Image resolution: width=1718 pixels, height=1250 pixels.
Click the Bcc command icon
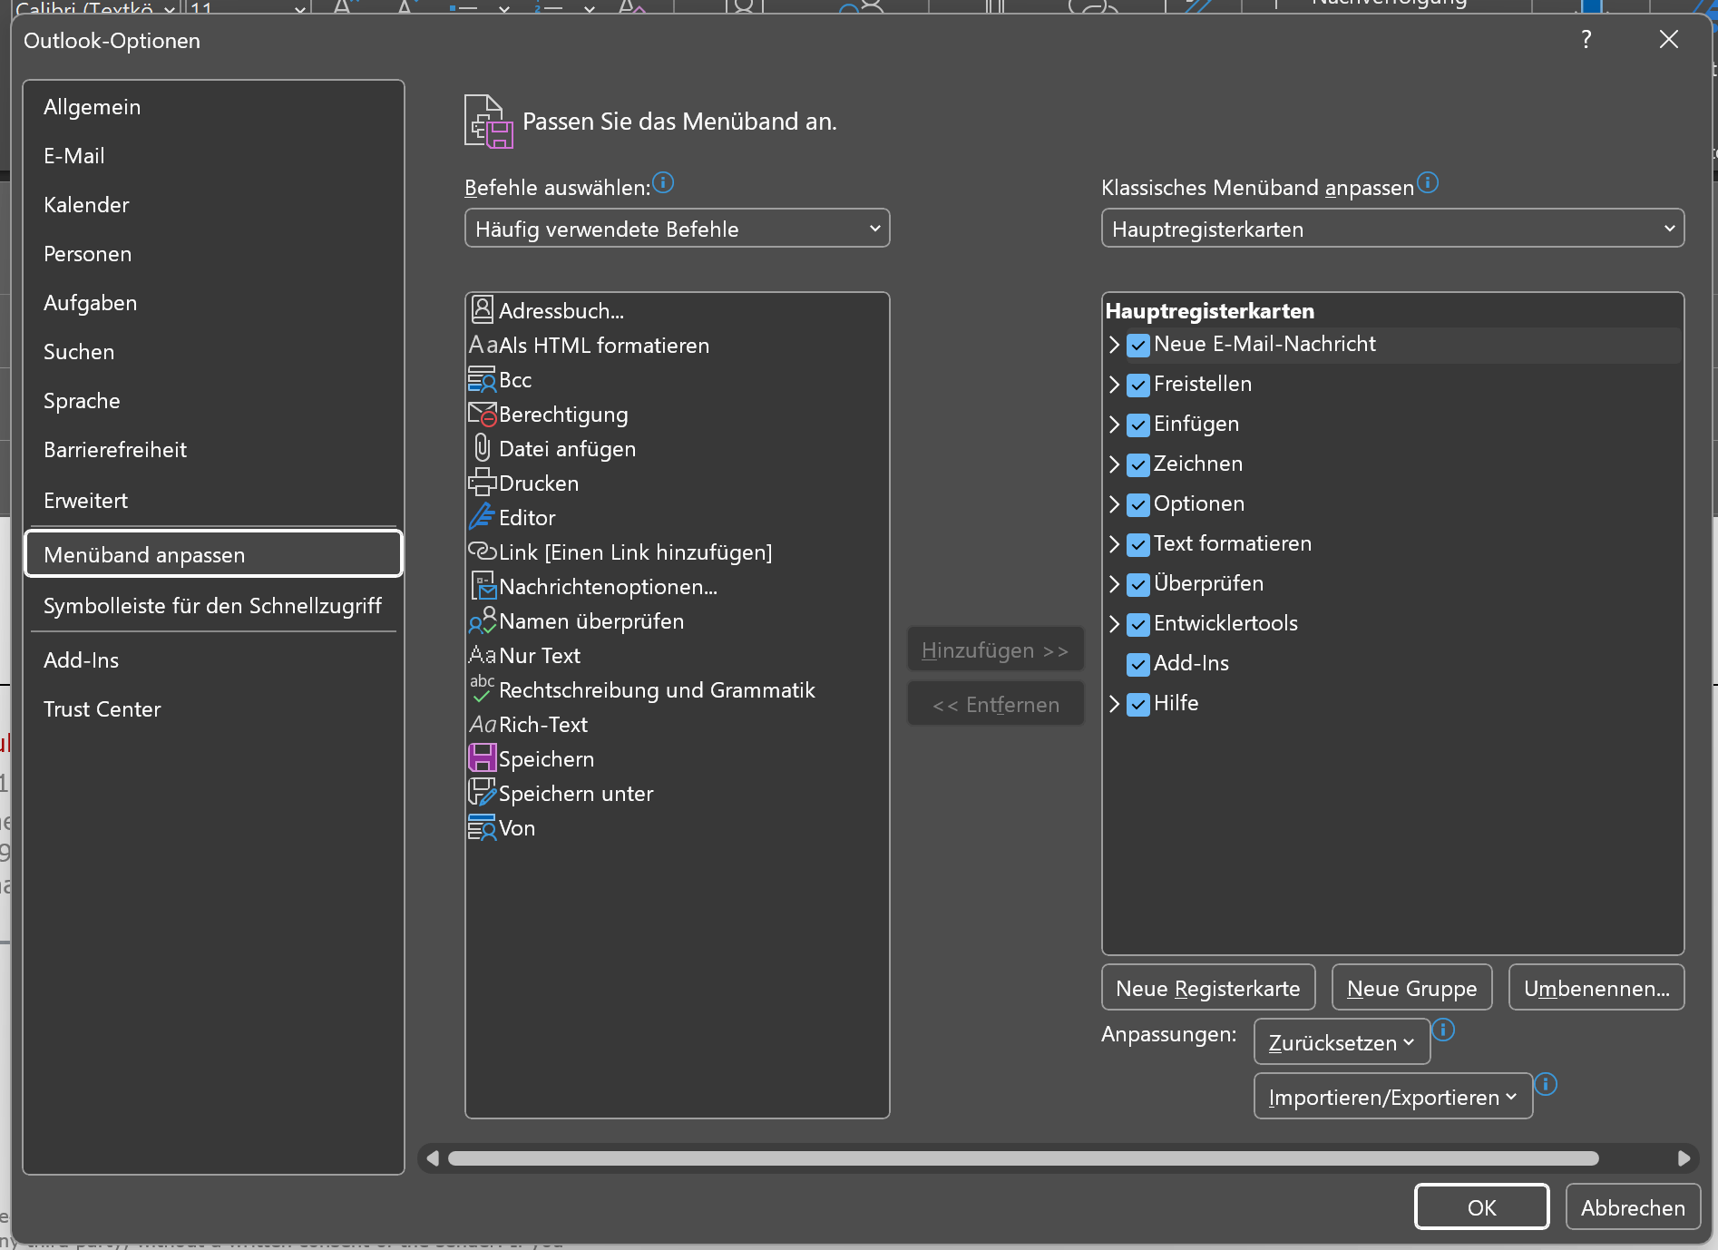482,380
